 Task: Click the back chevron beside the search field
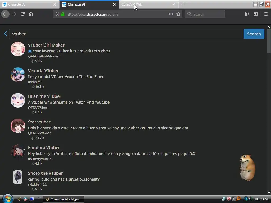coord(6,34)
